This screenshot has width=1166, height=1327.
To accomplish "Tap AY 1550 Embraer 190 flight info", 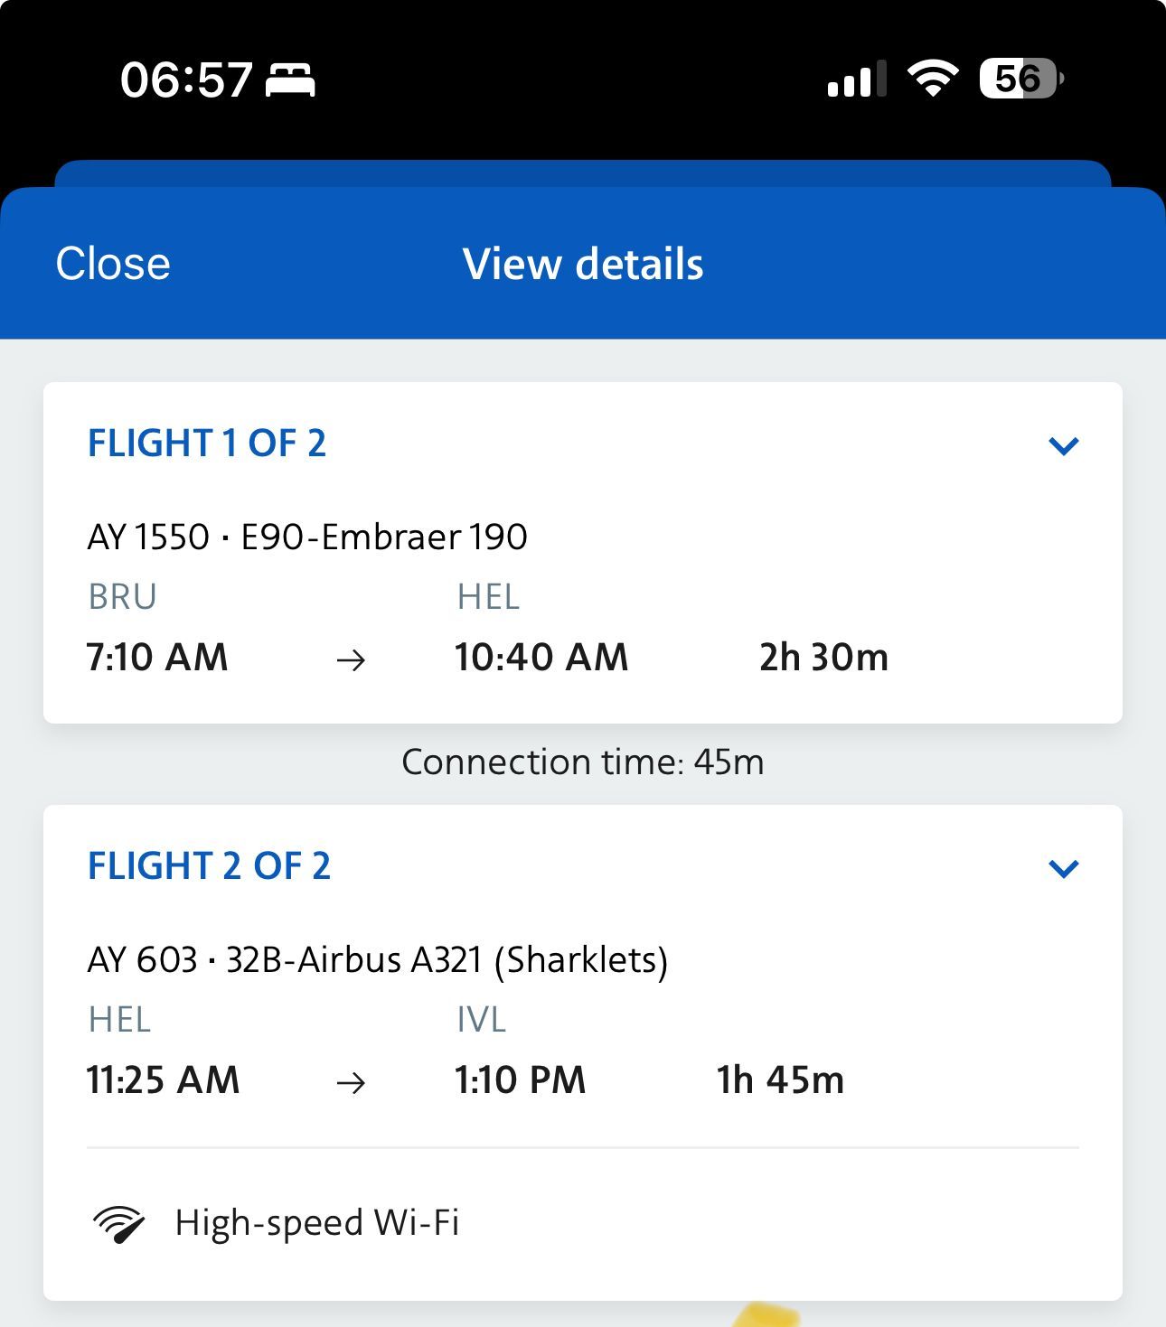I will [307, 537].
